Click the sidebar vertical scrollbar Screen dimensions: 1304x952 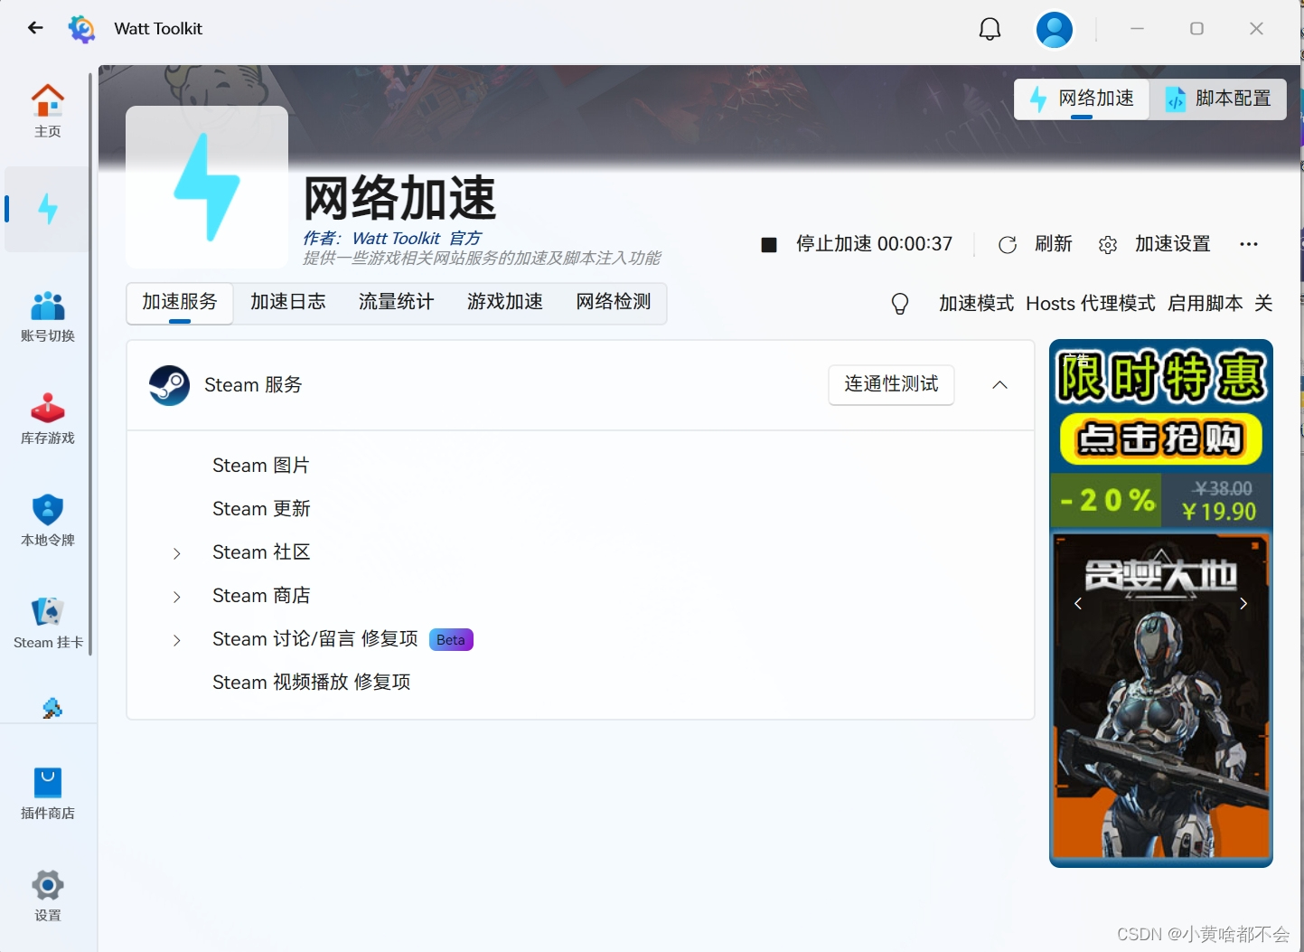tap(90, 364)
